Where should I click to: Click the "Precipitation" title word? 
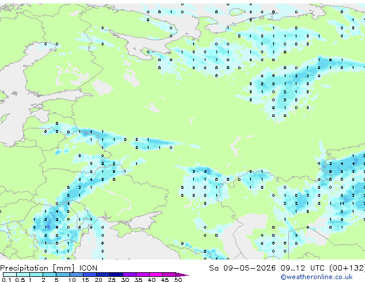[24, 268]
